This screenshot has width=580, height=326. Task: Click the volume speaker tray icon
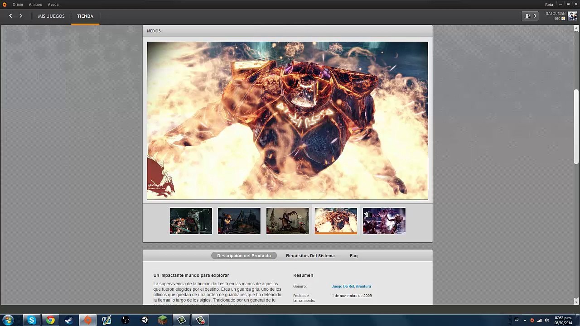point(546,321)
